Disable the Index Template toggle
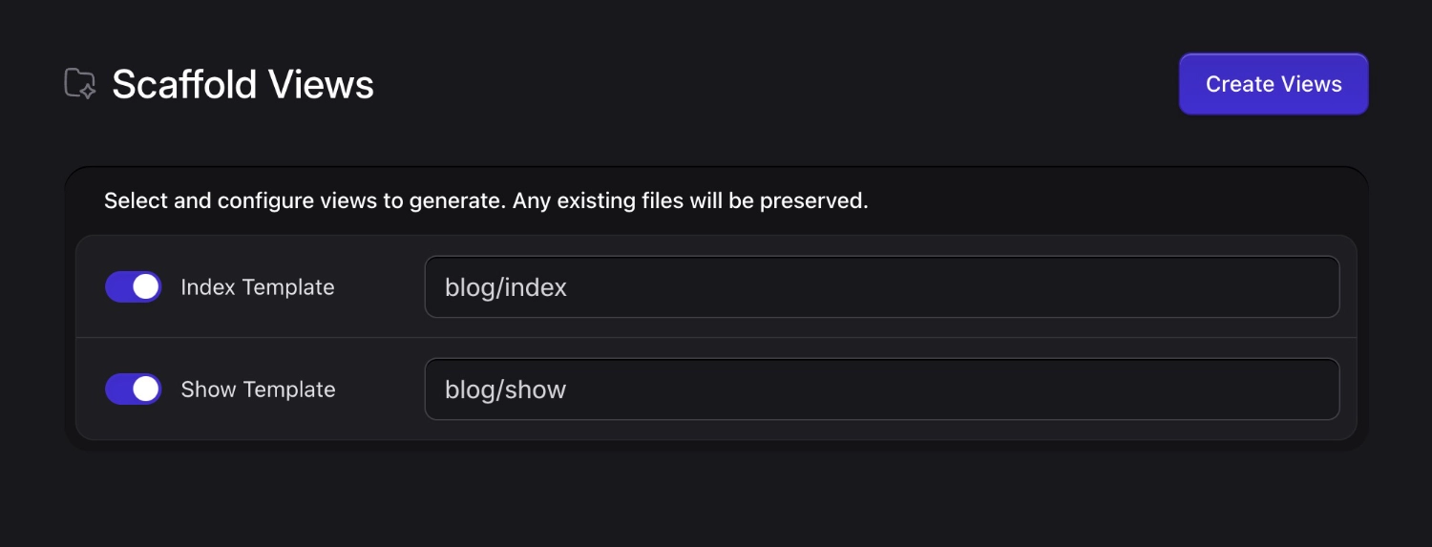This screenshot has height=547, width=1432. (133, 286)
